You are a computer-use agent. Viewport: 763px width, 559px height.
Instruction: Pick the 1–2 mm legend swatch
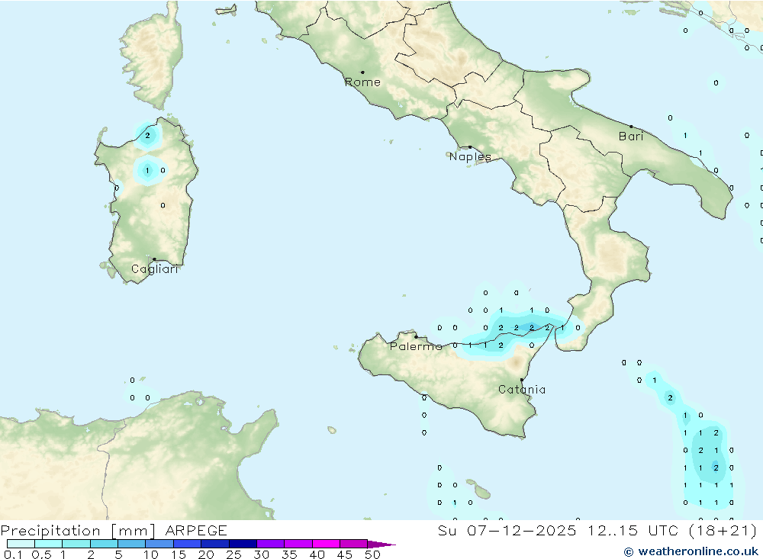[x=76, y=544]
